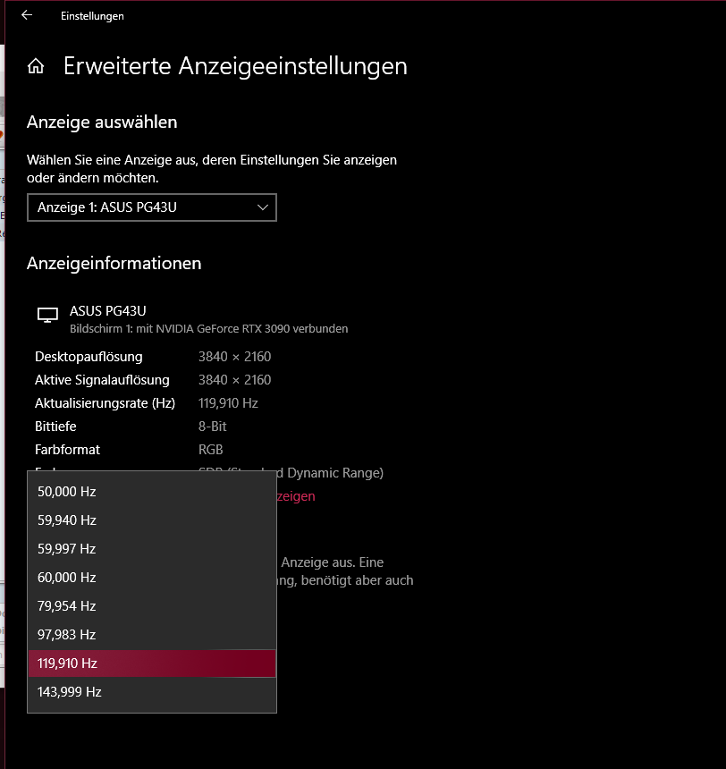Open the Settings home icon
The image size is (726, 769).
pyautogui.click(x=36, y=65)
